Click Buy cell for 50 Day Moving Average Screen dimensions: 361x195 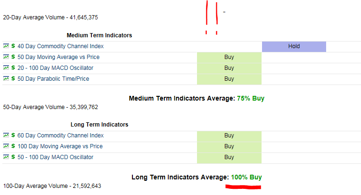point(229,57)
